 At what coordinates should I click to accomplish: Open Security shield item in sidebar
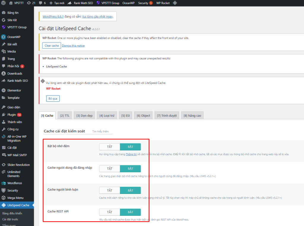(17, 190)
